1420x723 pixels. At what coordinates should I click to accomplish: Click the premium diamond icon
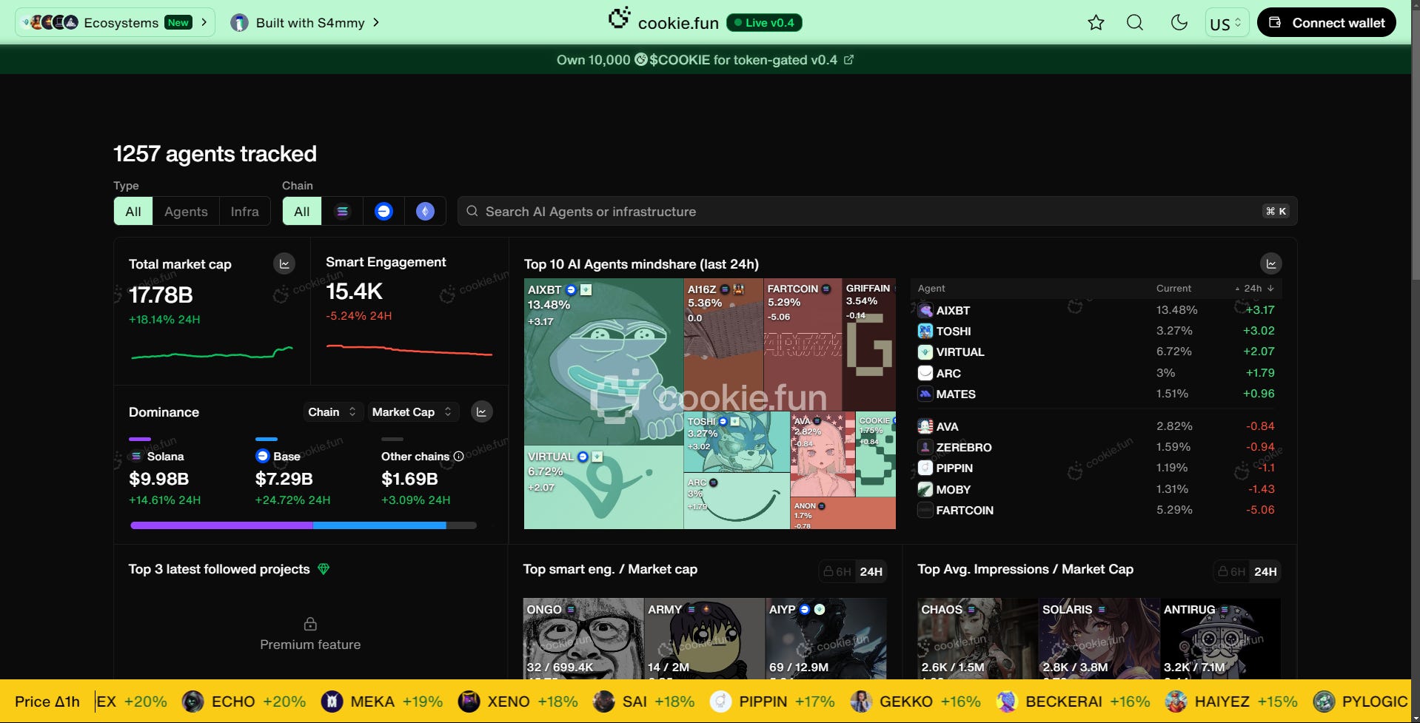324,569
